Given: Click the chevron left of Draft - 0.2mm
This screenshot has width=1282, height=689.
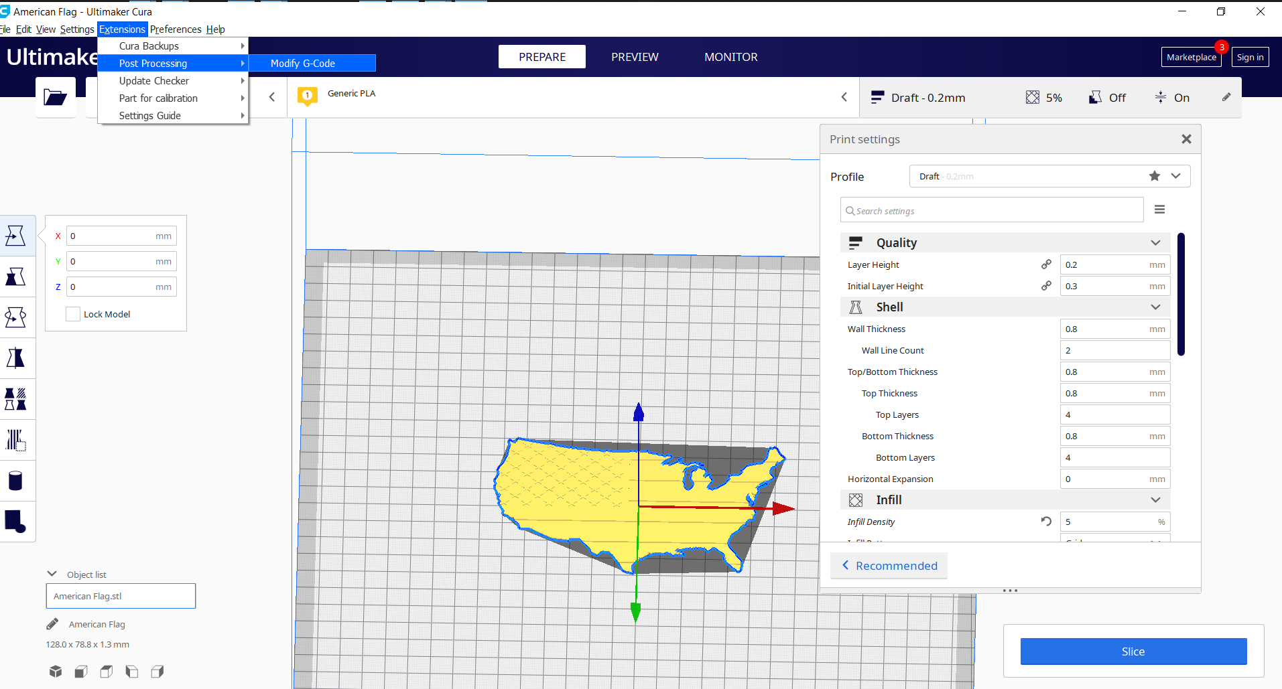Looking at the screenshot, I should coord(844,97).
